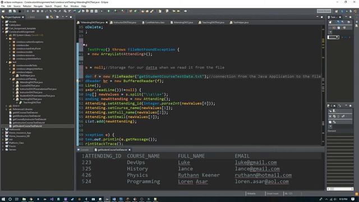Click the Search (flashlight) toolbar icon
Image resolution: width=359 pixels, height=202 pixels.
[x=151, y=11]
